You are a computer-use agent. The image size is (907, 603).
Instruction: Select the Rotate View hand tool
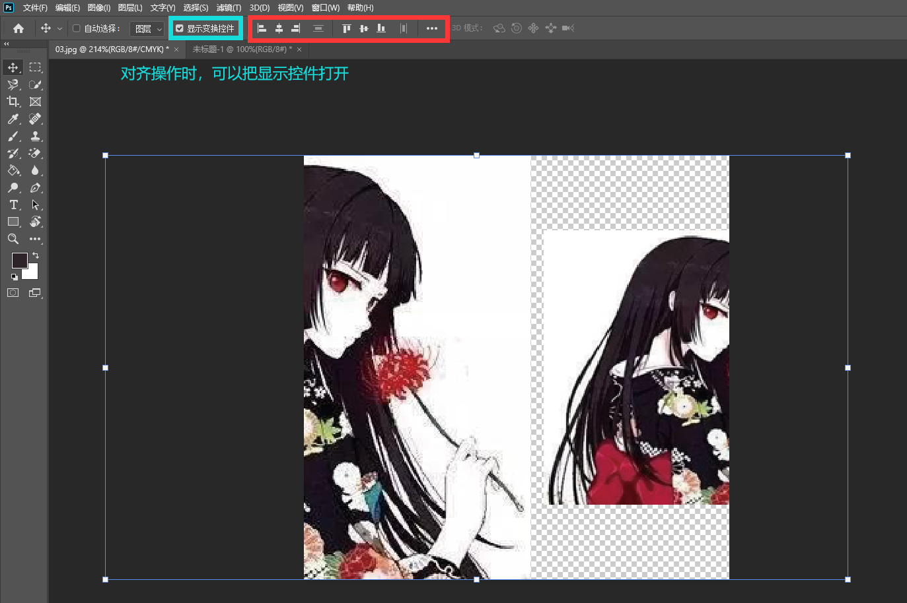35,222
